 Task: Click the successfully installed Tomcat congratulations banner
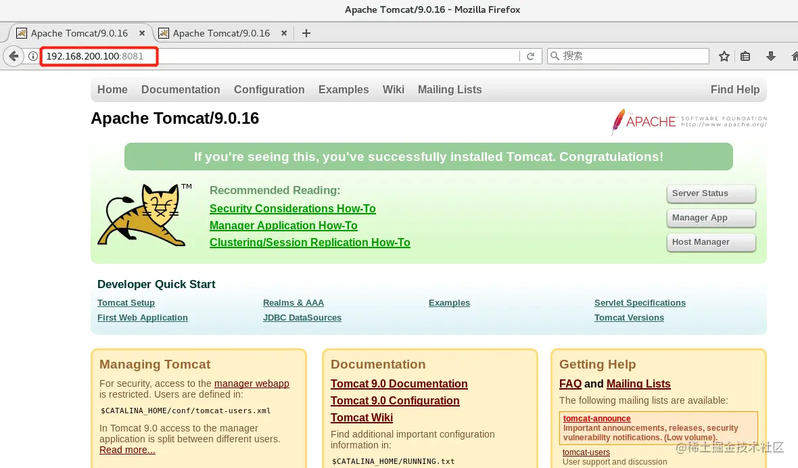point(429,157)
